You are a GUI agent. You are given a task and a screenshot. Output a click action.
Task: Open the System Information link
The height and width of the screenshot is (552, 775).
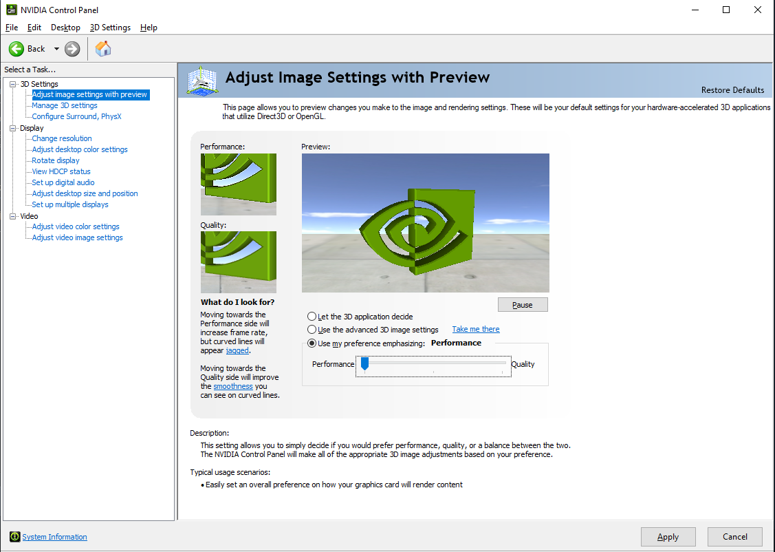pos(54,537)
